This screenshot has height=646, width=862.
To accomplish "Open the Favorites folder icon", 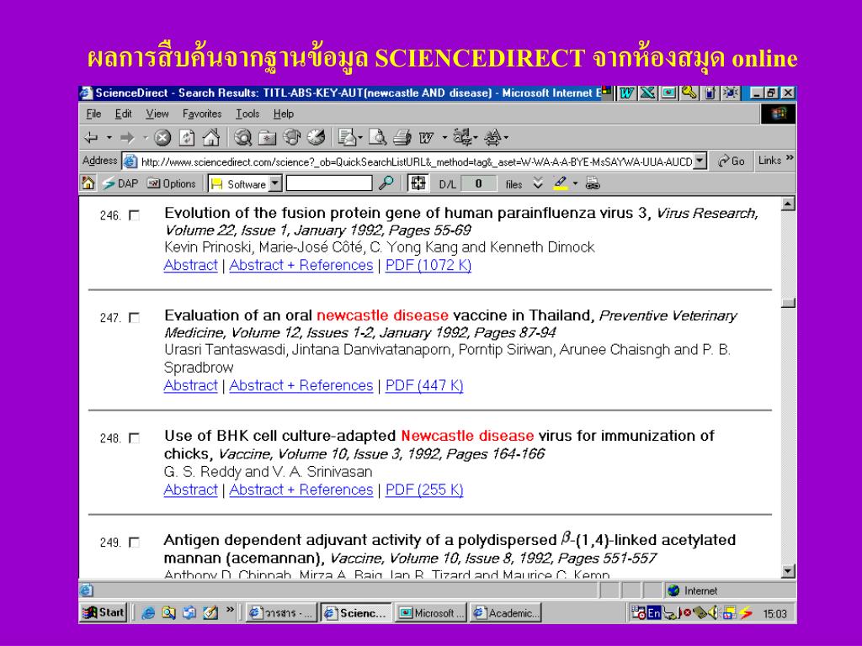I will click(x=267, y=138).
